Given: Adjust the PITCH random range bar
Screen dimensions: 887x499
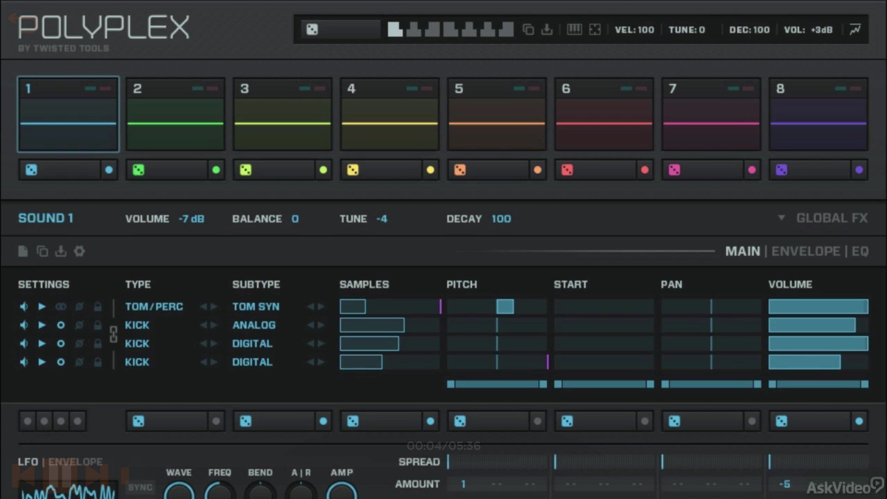Looking at the screenshot, I should click(497, 384).
